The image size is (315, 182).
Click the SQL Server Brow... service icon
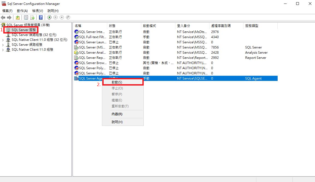pyautogui.click(x=76, y=63)
